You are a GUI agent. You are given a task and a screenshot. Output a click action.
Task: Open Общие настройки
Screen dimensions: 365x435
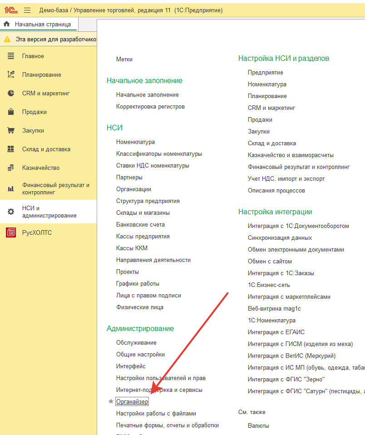pyautogui.click(x=140, y=354)
